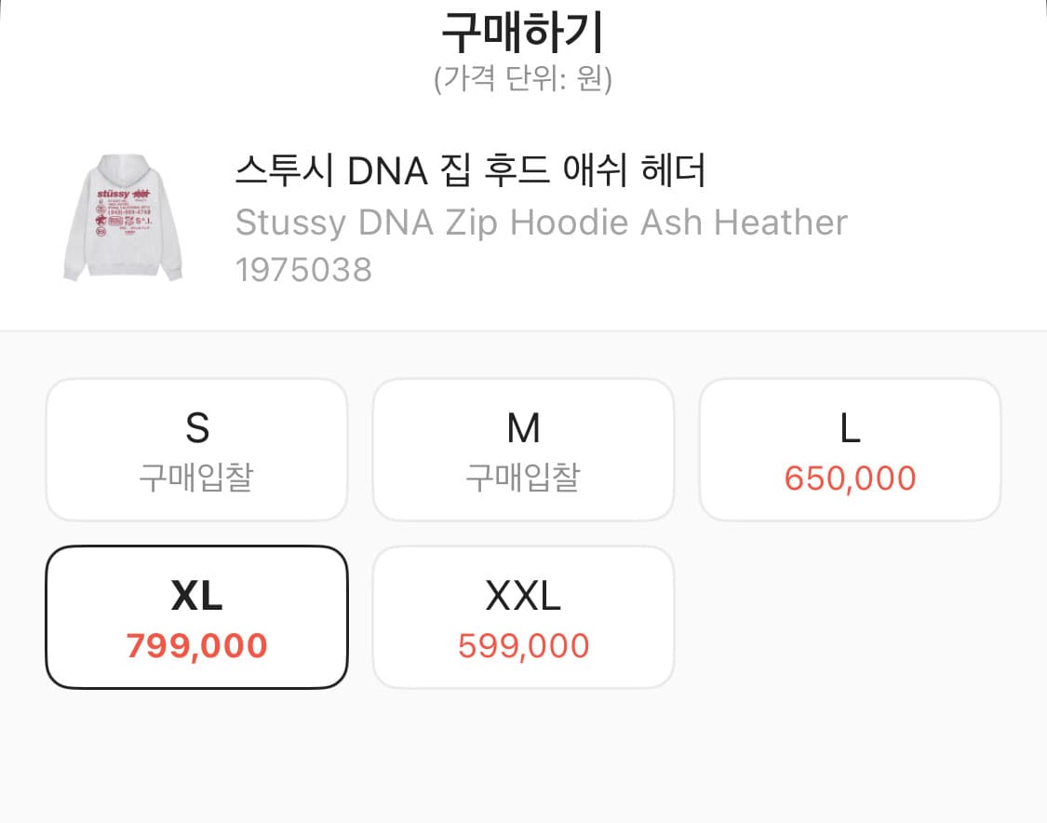Pick size XXL for 599,000 won
This screenshot has width=1047, height=823.
point(523,615)
